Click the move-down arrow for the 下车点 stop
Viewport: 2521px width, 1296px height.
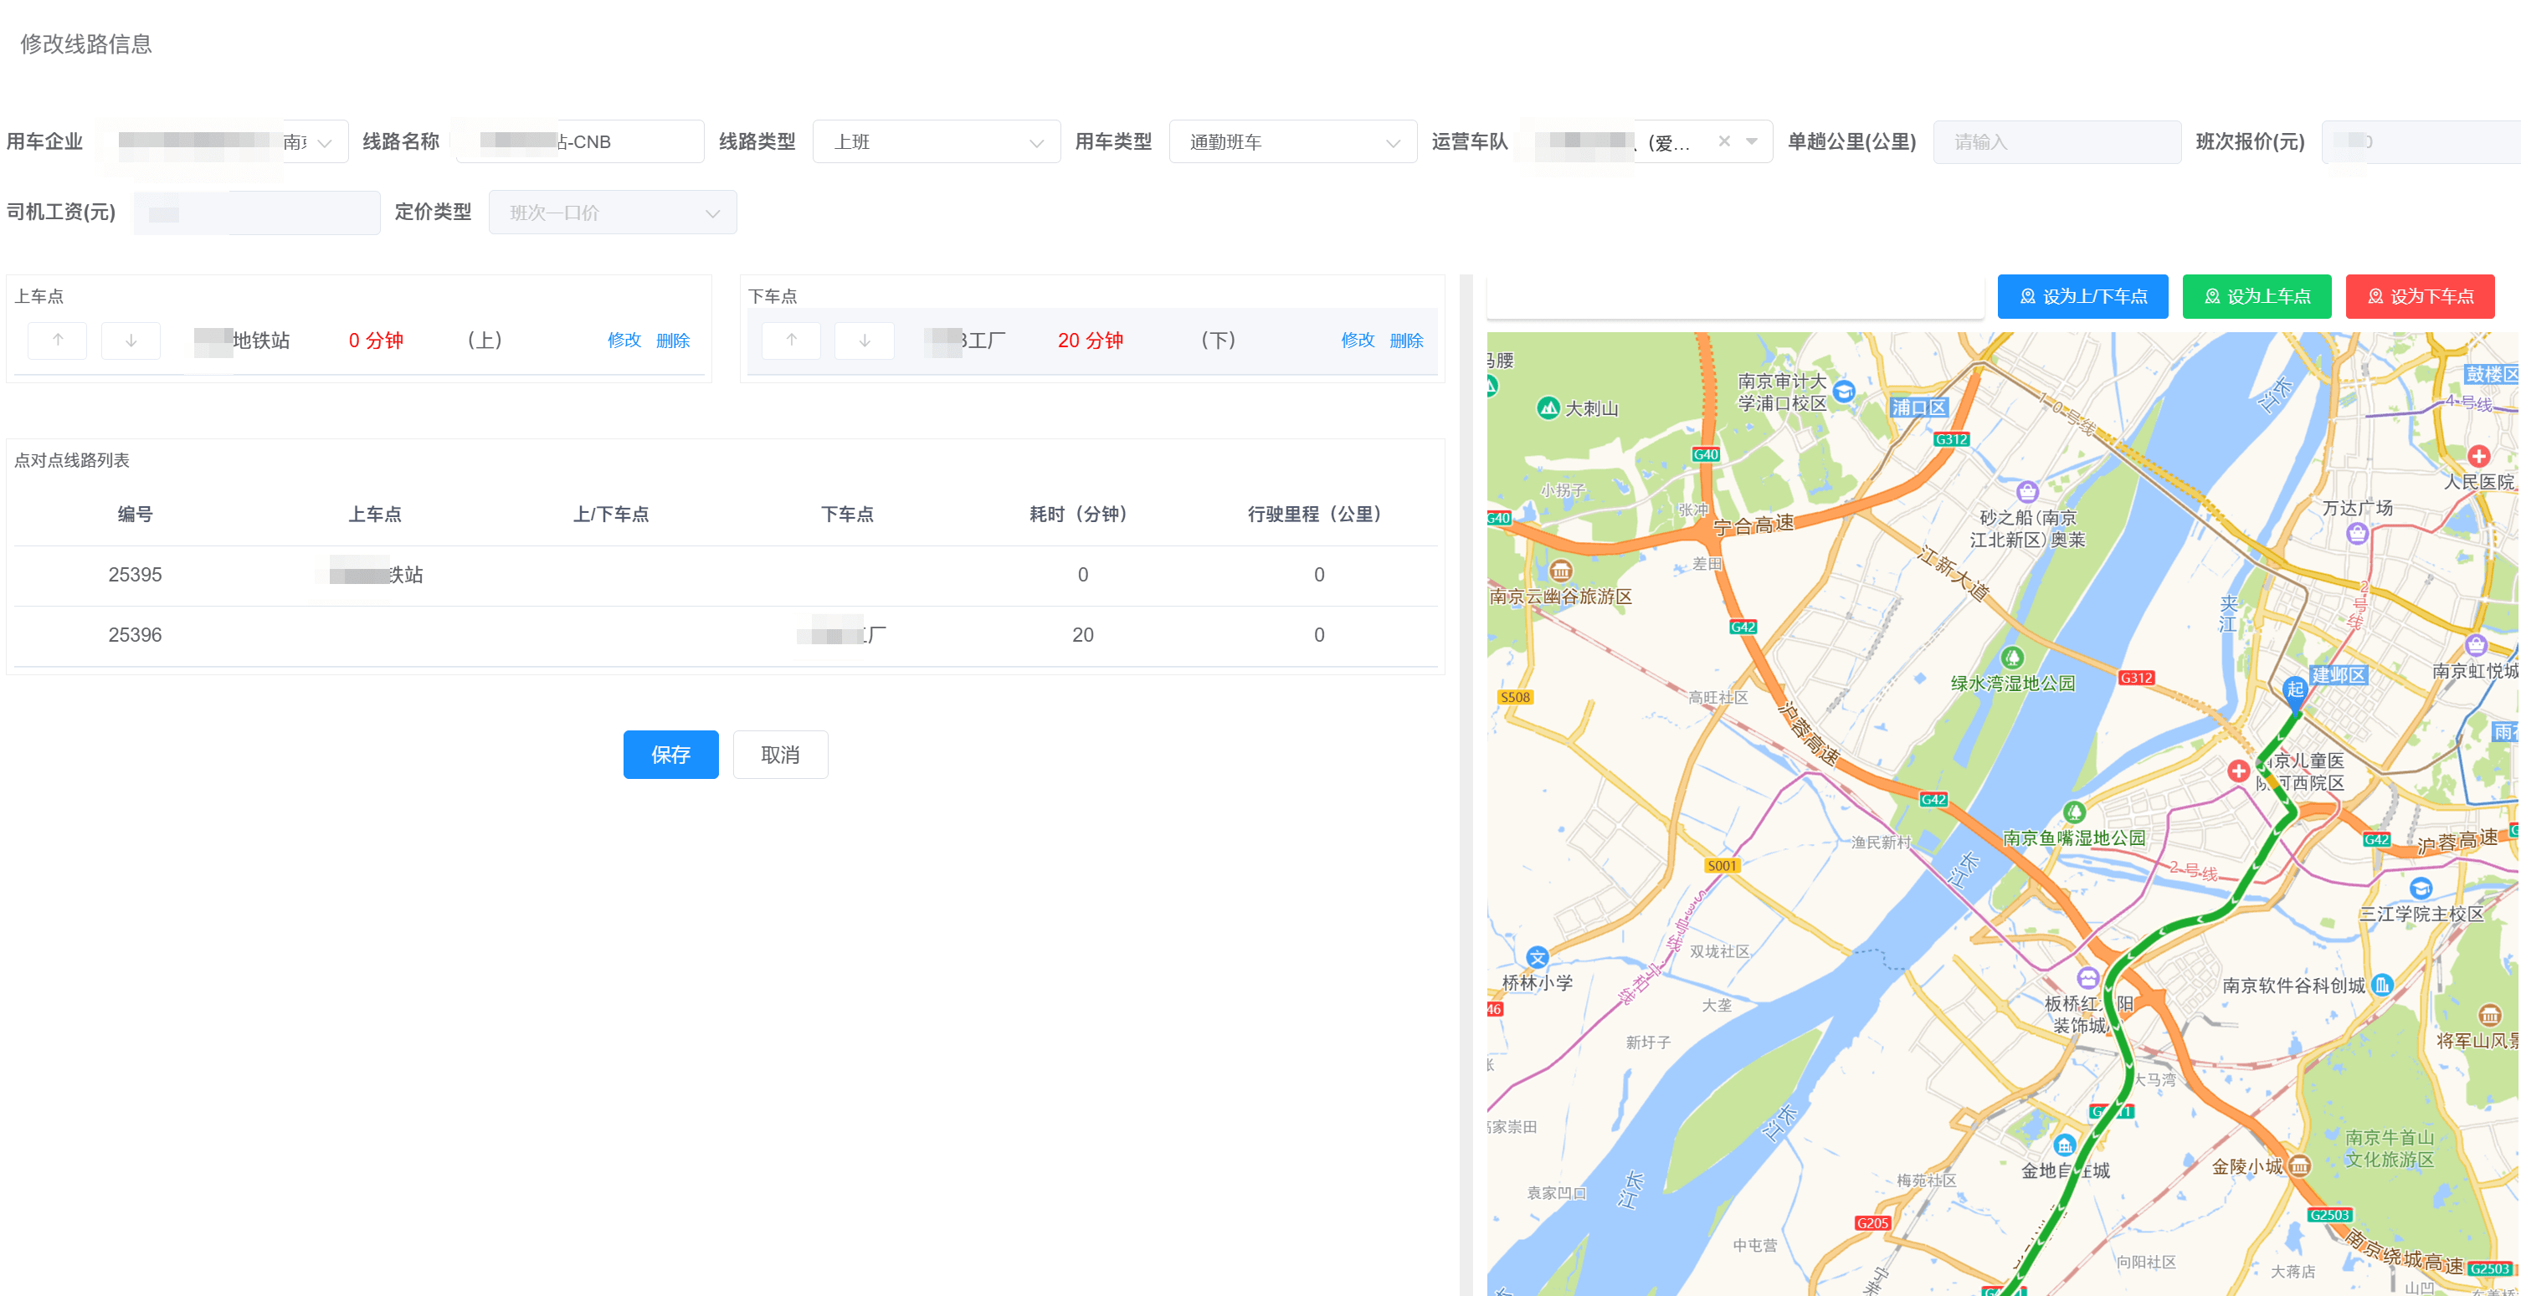[x=864, y=341]
